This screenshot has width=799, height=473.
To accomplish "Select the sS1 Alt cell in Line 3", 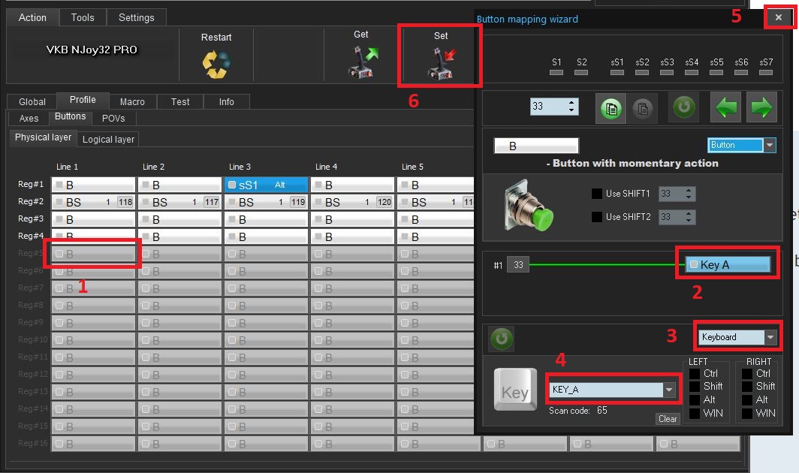I will pos(266,185).
